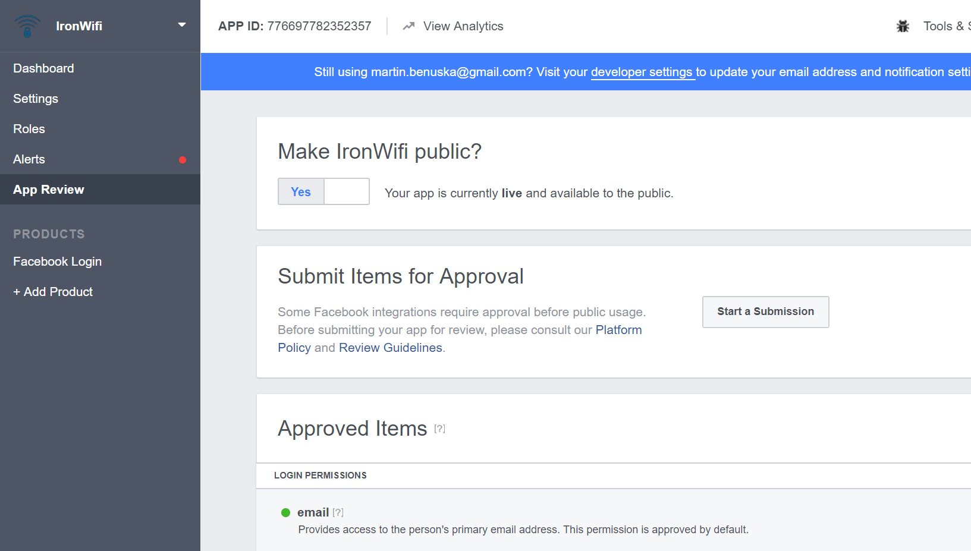Screen dimensions: 971x551
Task: Open the Dashboard sidebar item
Action: click(100, 68)
